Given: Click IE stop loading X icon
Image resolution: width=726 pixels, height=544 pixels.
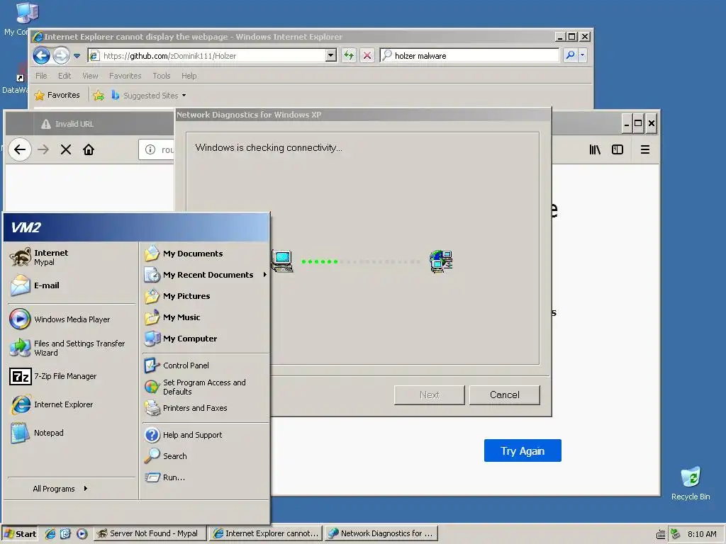Looking at the screenshot, I should click(367, 55).
